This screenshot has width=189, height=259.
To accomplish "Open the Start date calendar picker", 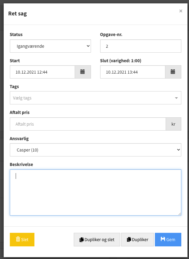I will click(83, 72).
